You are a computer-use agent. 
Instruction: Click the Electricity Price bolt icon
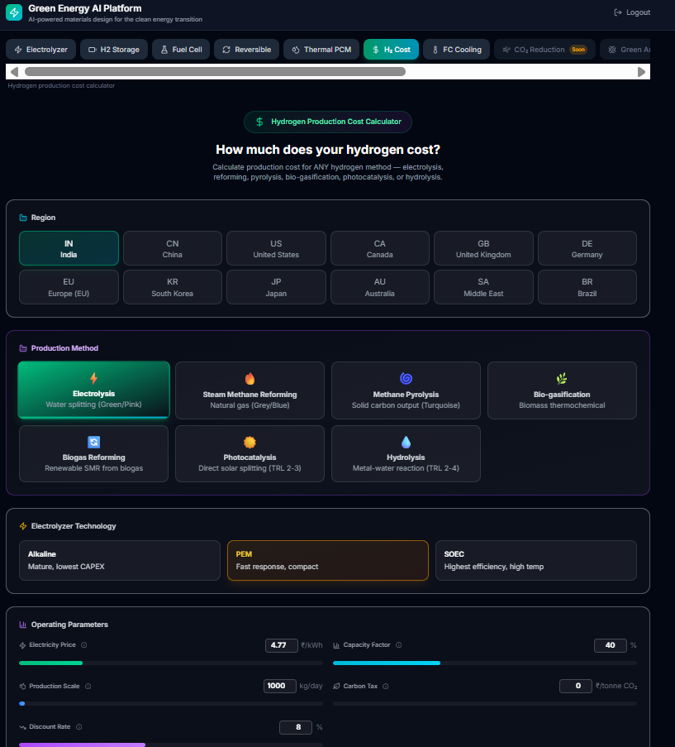coord(22,645)
